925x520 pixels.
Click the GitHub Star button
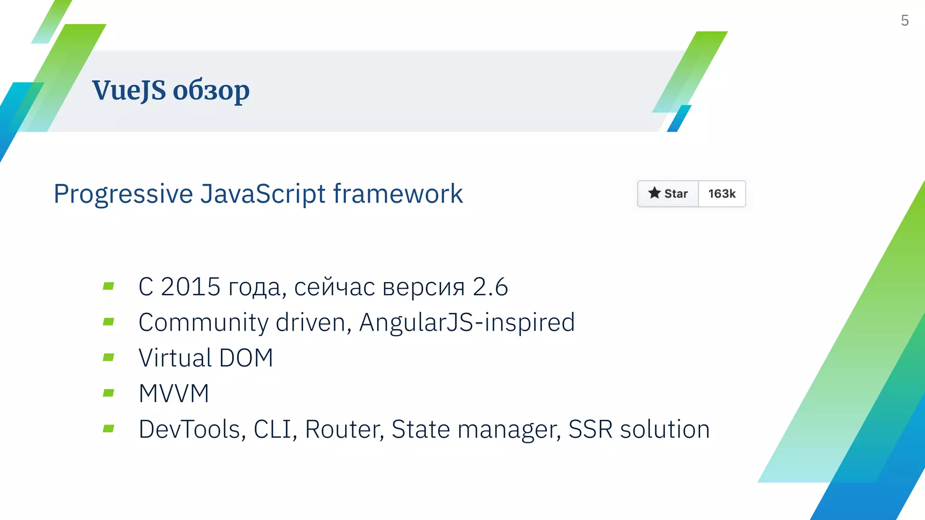[x=668, y=194]
